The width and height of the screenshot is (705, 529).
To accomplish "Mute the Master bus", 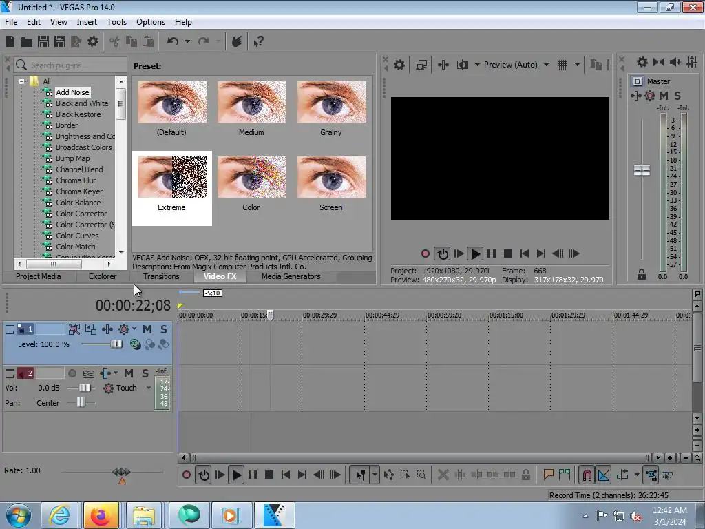I will coord(664,96).
